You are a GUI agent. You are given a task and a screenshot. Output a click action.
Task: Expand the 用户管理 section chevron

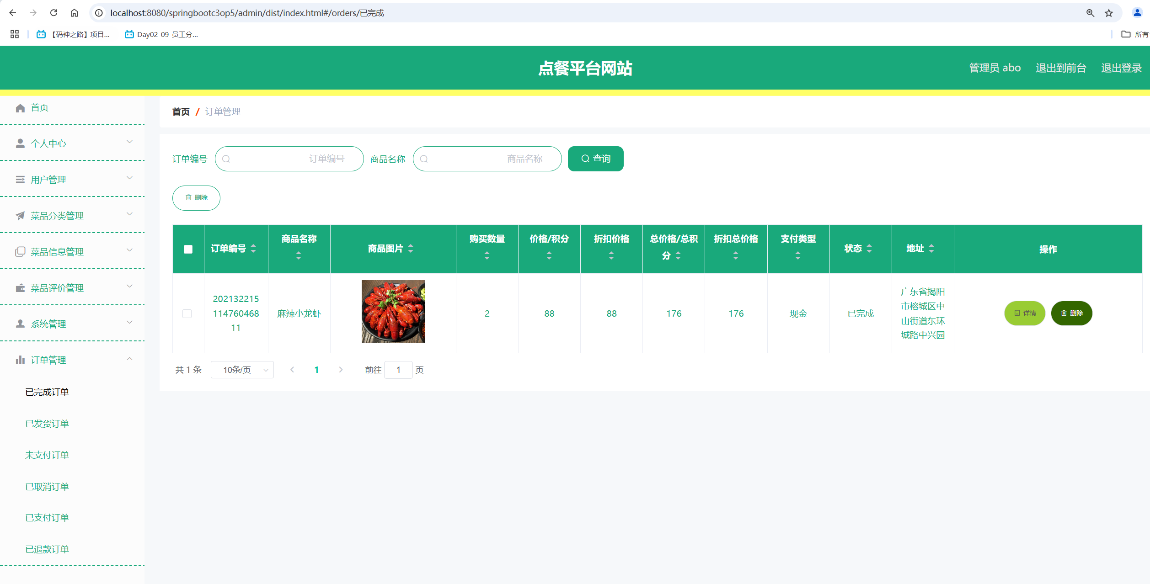129,178
